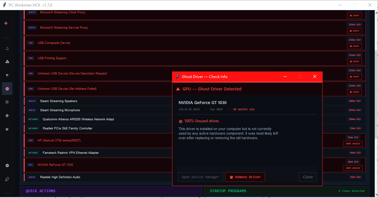Open the small square sidebar icon
The width and height of the screenshot is (378, 198).
pos(7,75)
